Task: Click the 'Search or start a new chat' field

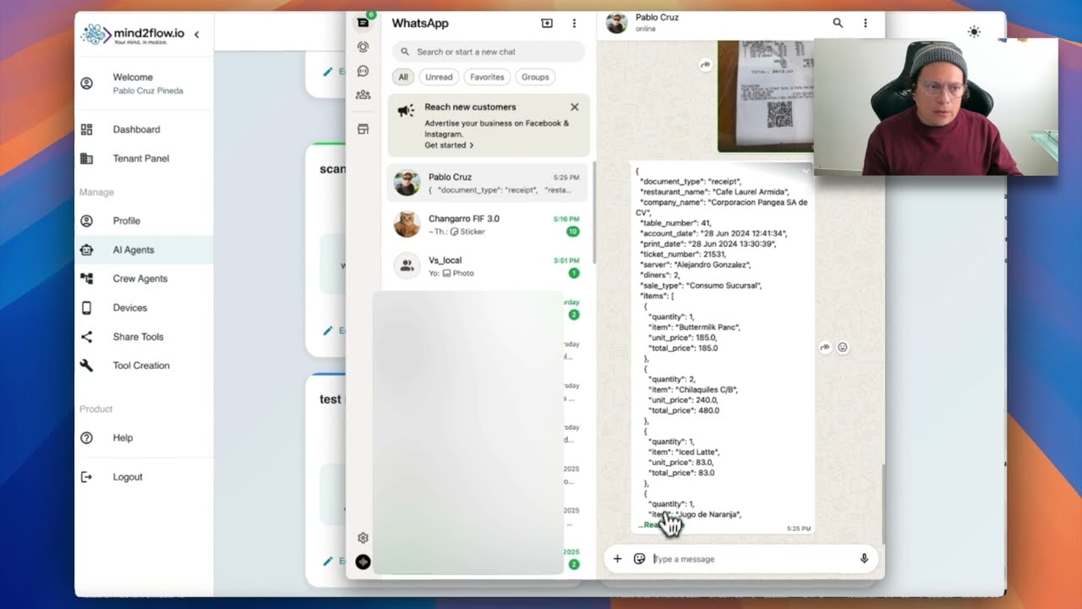Action: tap(489, 52)
